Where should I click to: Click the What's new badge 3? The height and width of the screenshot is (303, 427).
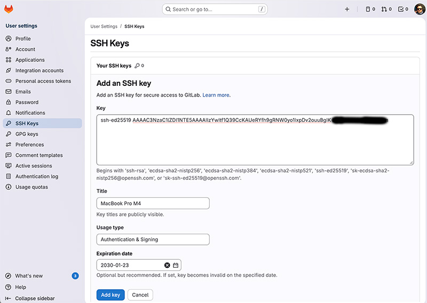[x=75, y=276]
